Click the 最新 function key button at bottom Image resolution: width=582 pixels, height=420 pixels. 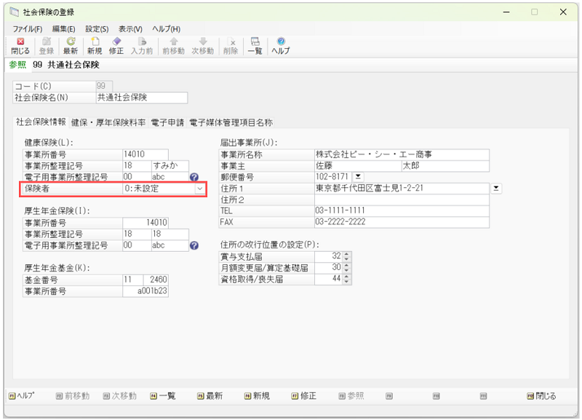[x=210, y=396]
